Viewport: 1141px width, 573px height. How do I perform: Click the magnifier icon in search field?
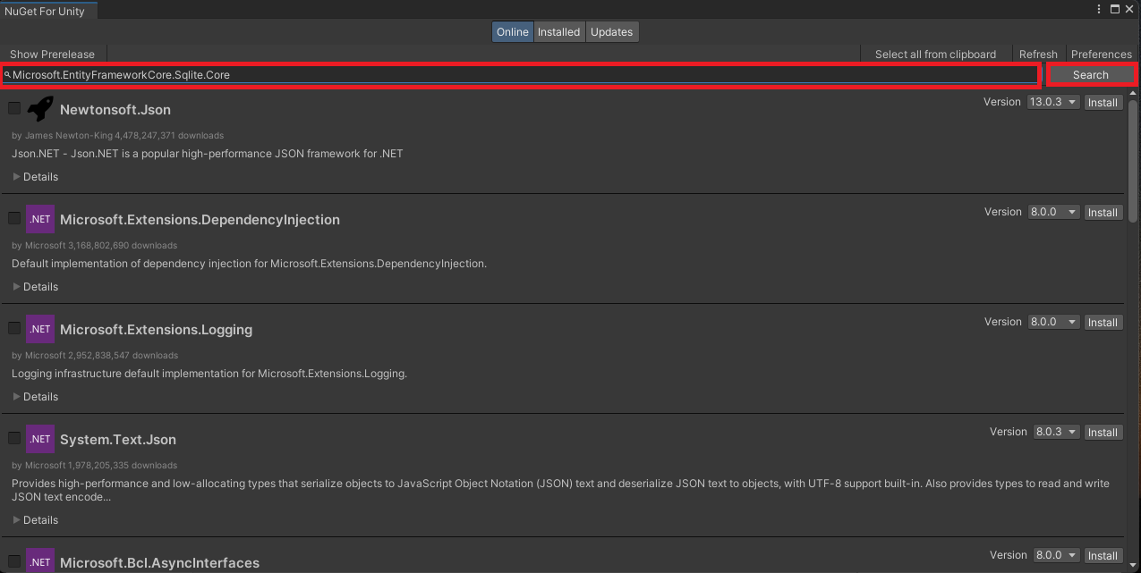tap(7, 75)
